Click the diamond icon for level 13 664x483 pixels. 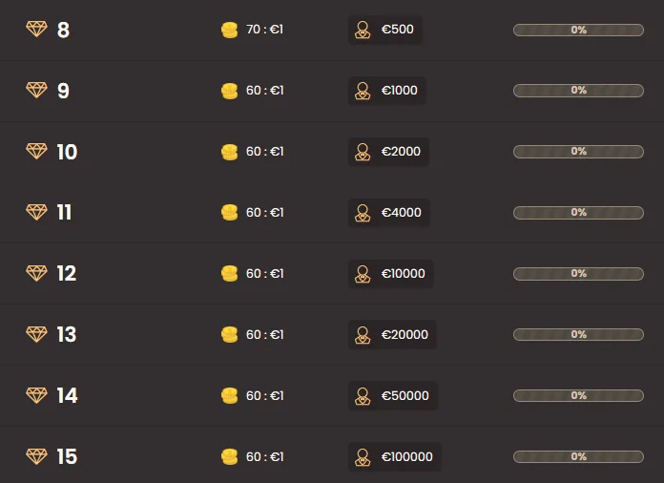click(36, 334)
